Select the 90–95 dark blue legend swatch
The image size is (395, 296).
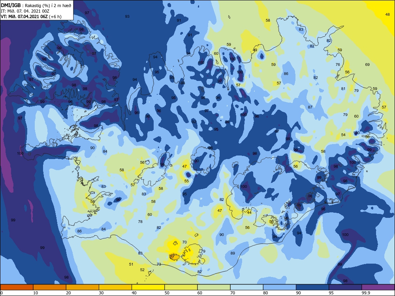[x=312, y=287]
